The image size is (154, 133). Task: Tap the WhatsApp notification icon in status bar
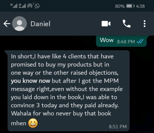37,6
